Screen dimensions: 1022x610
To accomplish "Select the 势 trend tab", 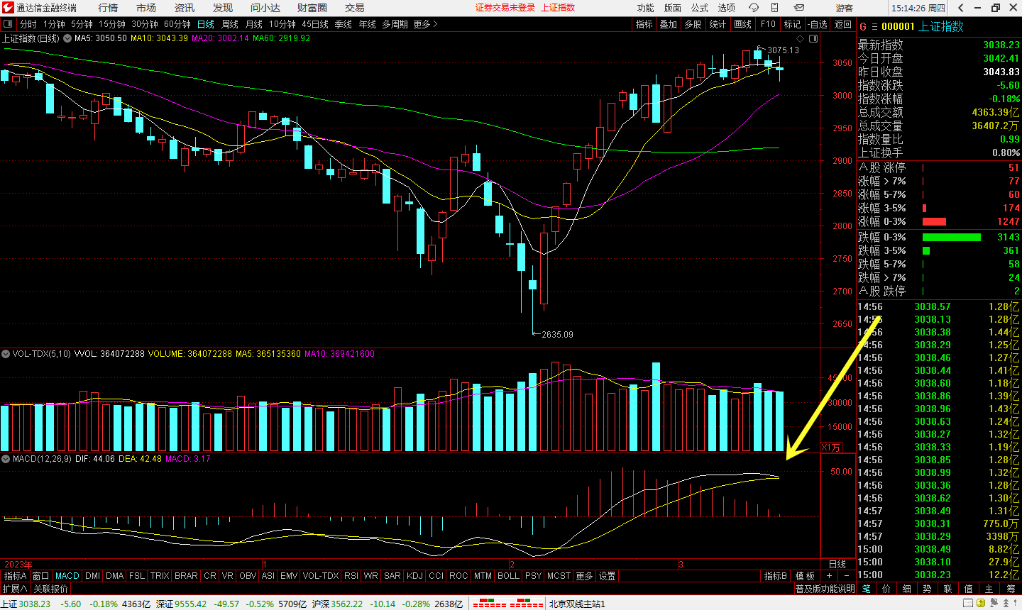I will point(928,589).
